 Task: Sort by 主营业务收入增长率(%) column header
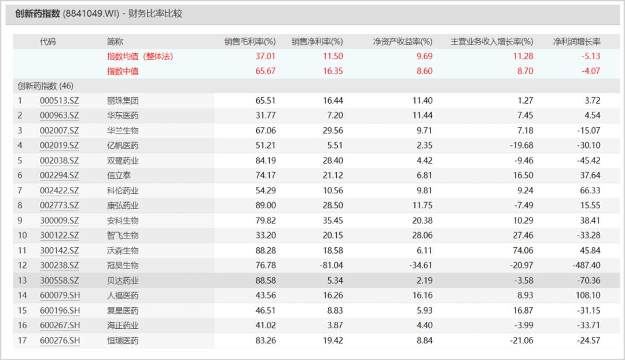pyautogui.click(x=492, y=42)
